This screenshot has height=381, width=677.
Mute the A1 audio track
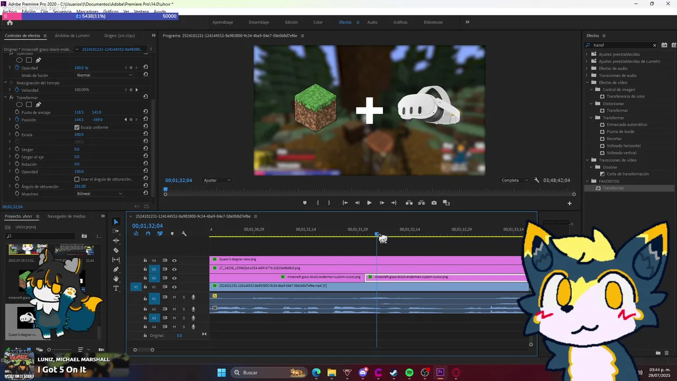coord(174,297)
